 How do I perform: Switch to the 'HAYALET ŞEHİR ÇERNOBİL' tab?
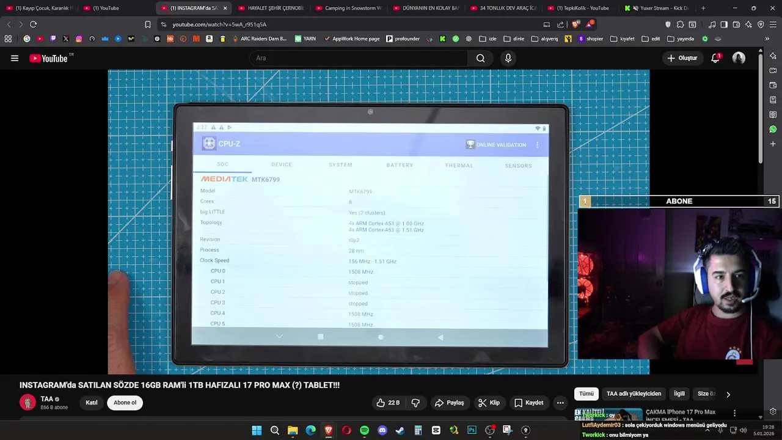tap(271, 8)
